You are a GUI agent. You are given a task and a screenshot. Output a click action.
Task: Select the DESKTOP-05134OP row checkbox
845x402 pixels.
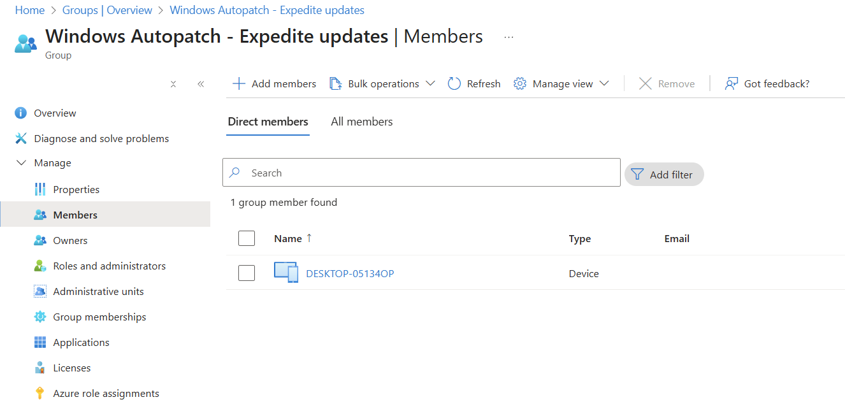(x=247, y=273)
